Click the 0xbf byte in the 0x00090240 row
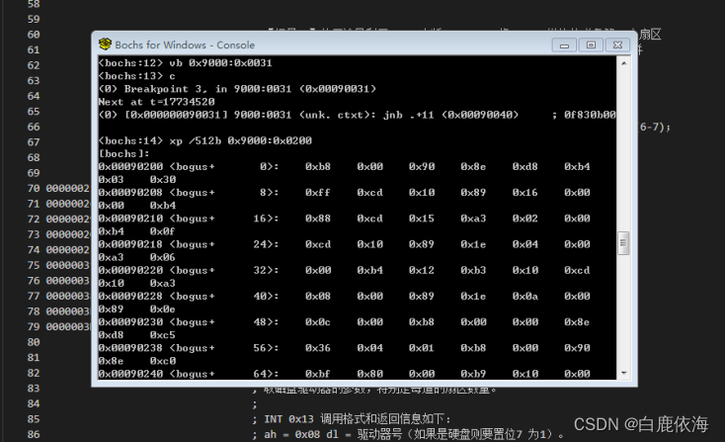Screen dimensions: 725x443 click(x=318, y=374)
